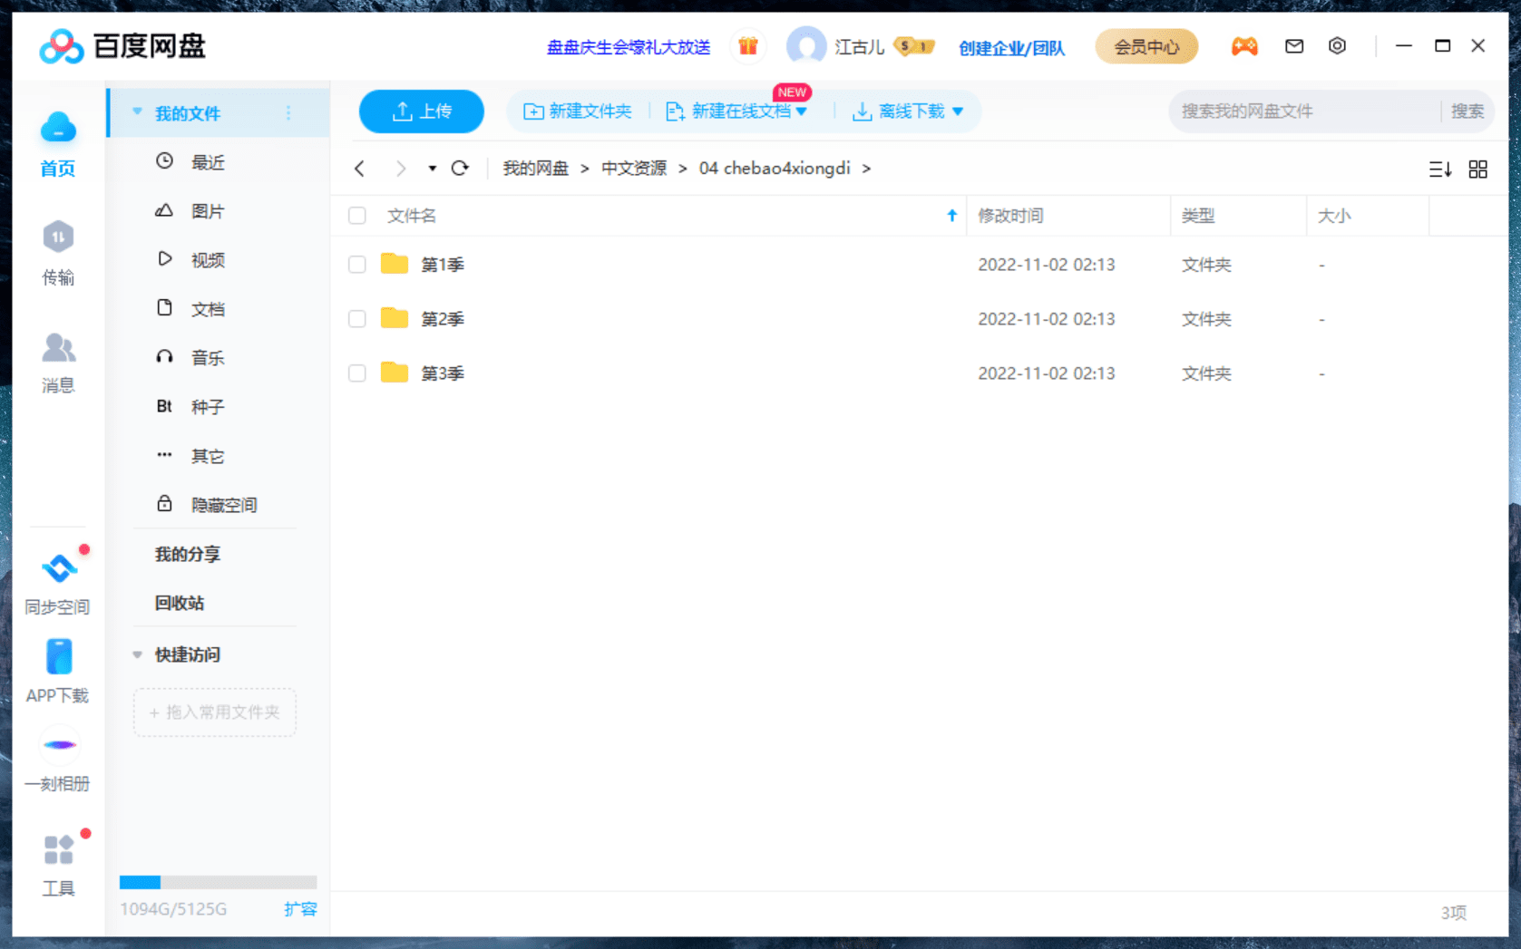Open the 第2季 folder icon

pos(394,318)
